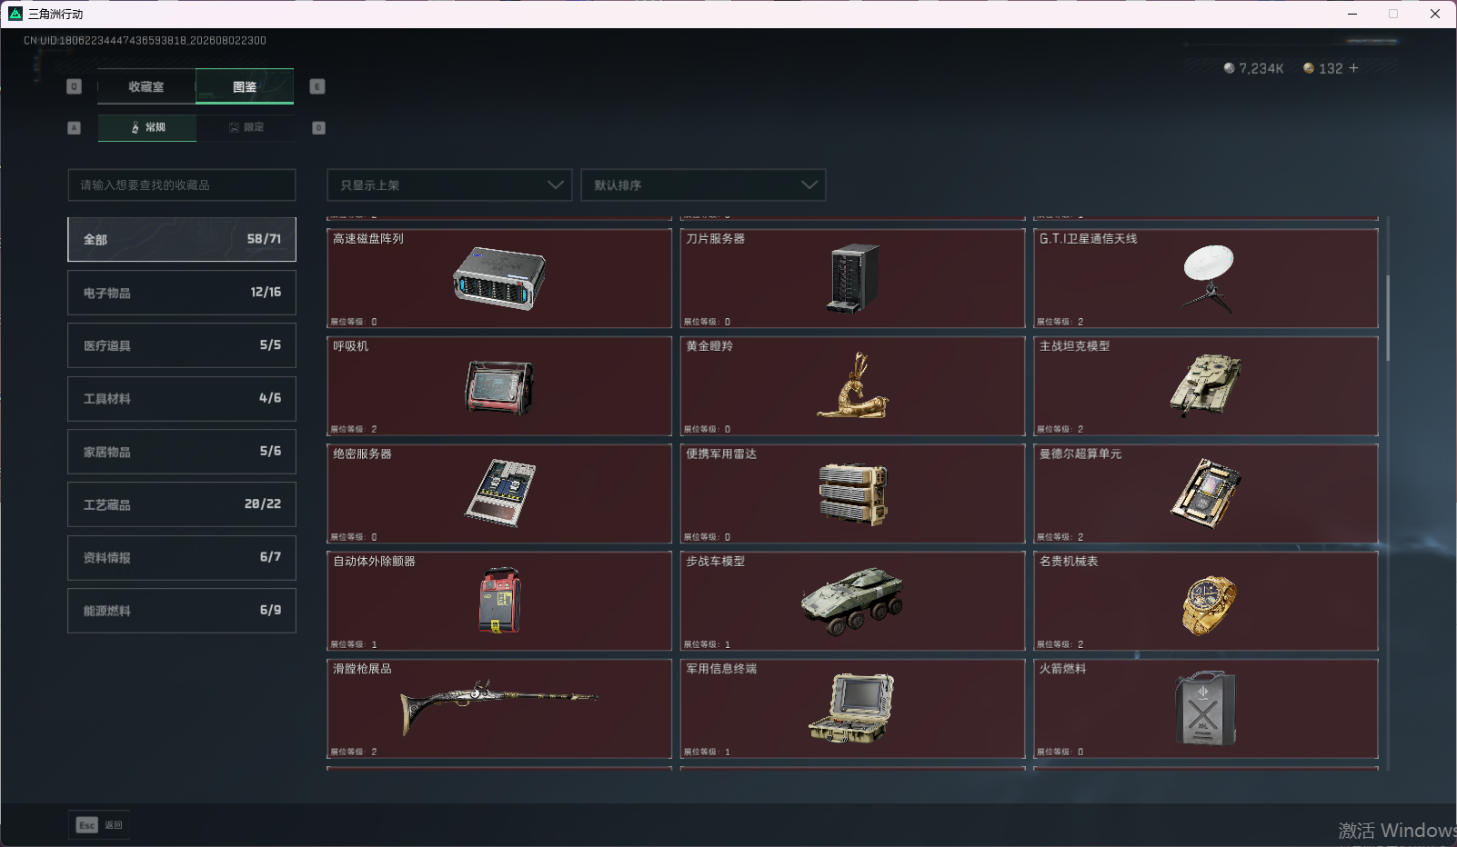The height and width of the screenshot is (847, 1457).
Task: Select the 自动体外除颤器 defibrillator icon
Action: point(500,601)
